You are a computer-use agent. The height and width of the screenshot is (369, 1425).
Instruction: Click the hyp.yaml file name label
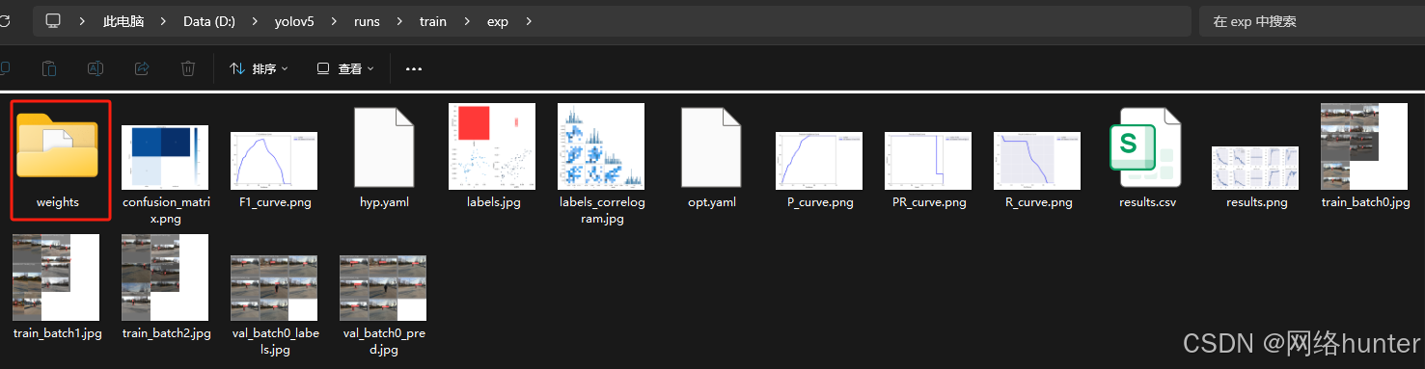pos(384,202)
